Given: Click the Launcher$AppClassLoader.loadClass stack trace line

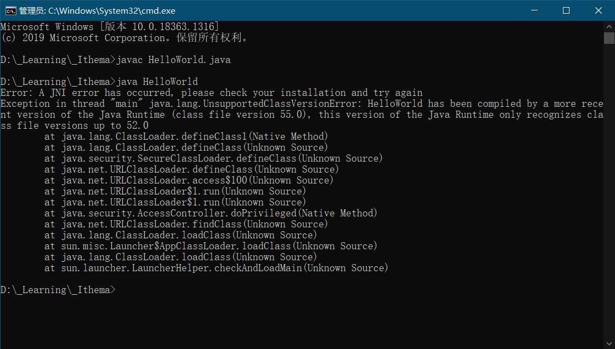Looking at the screenshot, I should [210, 246].
